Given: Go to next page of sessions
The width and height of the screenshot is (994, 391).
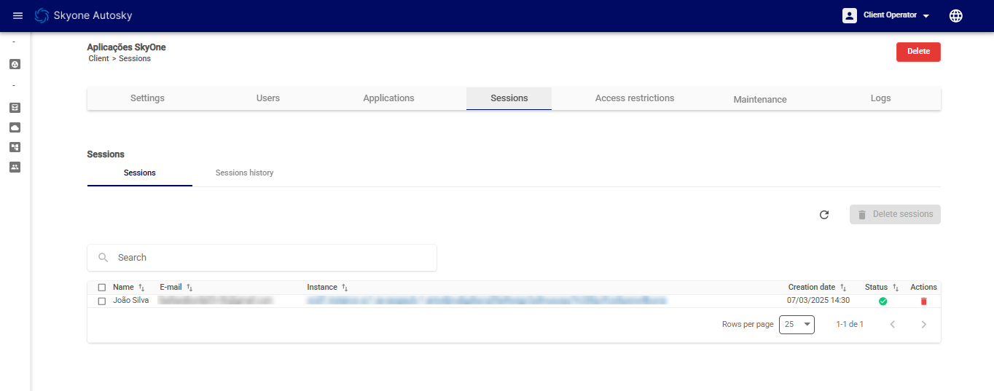Looking at the screenshot, I should coord(923,325).
